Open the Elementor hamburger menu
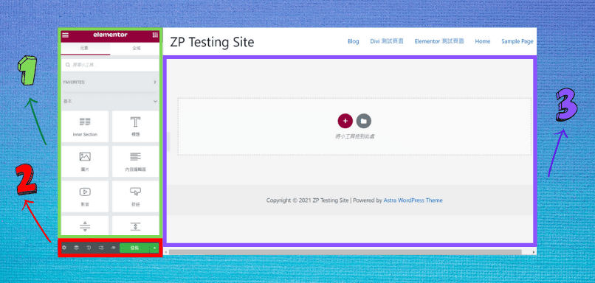The height and width of the screenshot is (283, 595). click(x=66, y=35)
